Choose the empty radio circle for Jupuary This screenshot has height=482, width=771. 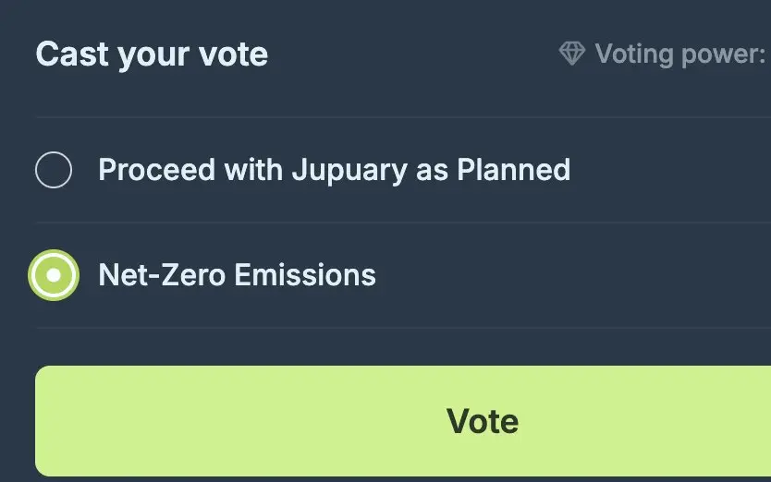click(x=54, y=170)
